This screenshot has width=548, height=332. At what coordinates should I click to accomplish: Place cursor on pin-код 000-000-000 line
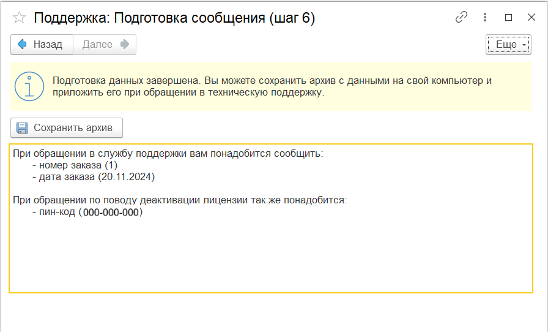tap(87, 213)
